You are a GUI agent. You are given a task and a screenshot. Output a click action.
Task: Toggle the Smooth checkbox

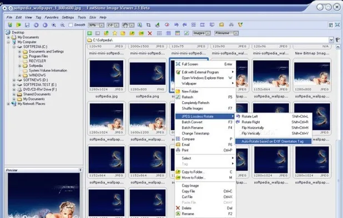(70, 25)
